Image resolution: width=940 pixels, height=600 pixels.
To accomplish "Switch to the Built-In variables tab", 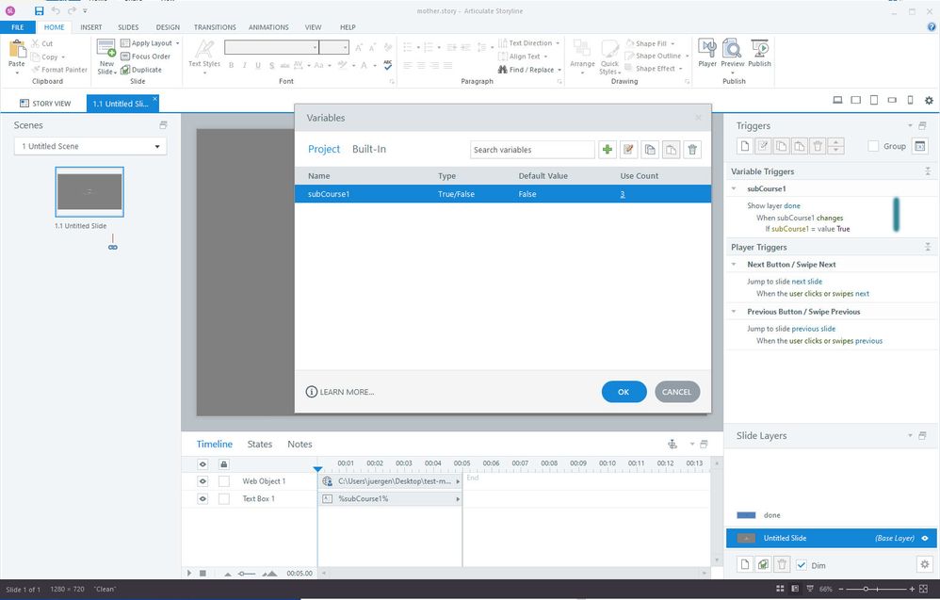I will [368, 150].
